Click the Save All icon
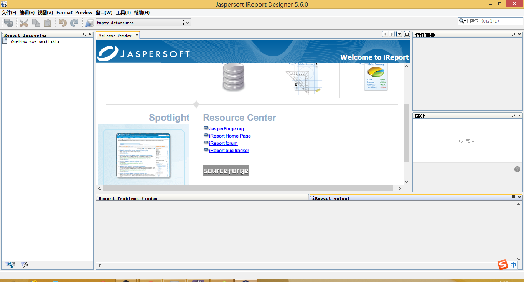The image size is (524, 282). point(8,23)
